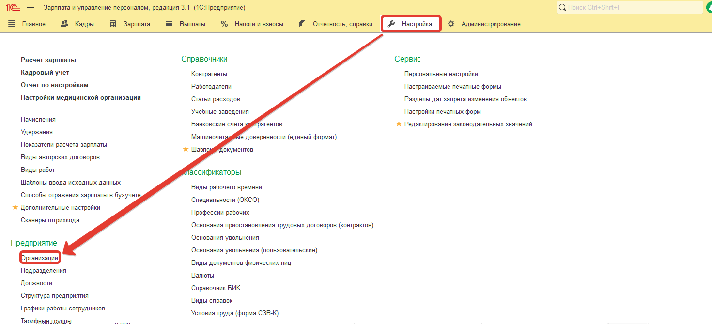Switch to the Главное section
The image size is (712, 324).
[27, 24]
